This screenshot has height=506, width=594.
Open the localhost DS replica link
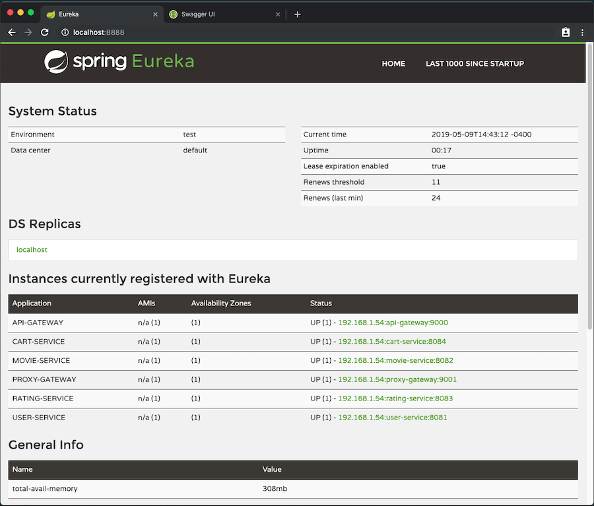32,249
